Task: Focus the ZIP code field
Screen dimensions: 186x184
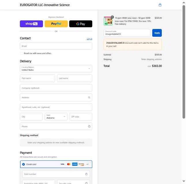Action: click(81, 117)
